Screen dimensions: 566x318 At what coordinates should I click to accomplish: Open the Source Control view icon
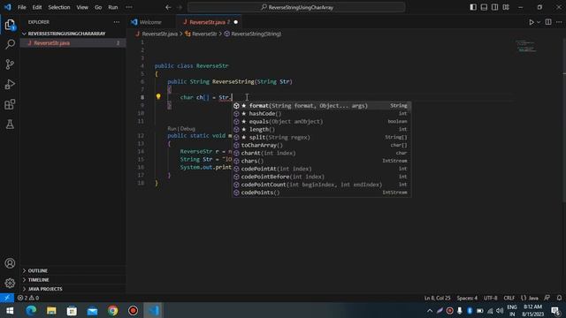coord(10,64)
